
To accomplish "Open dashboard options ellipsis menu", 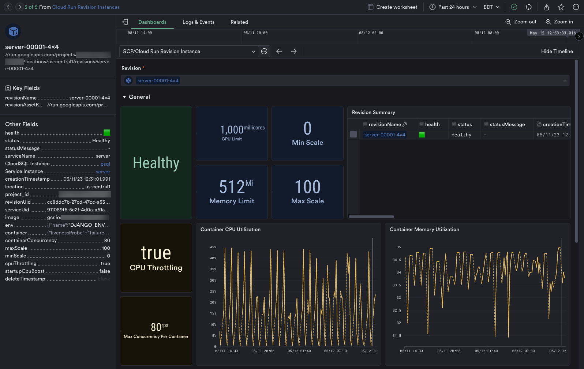I will click(264, 51).
